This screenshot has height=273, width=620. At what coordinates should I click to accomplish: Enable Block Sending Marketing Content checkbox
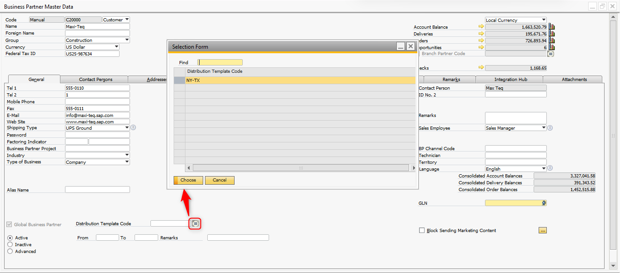[422, 230]
